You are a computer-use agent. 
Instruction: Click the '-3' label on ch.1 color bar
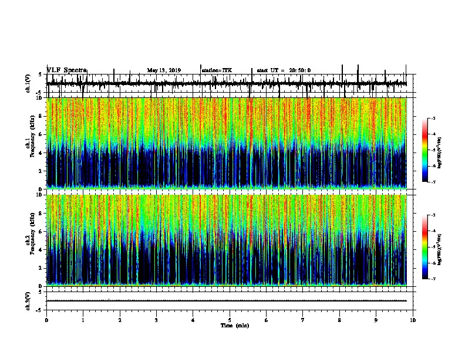[x=433, y=118]
